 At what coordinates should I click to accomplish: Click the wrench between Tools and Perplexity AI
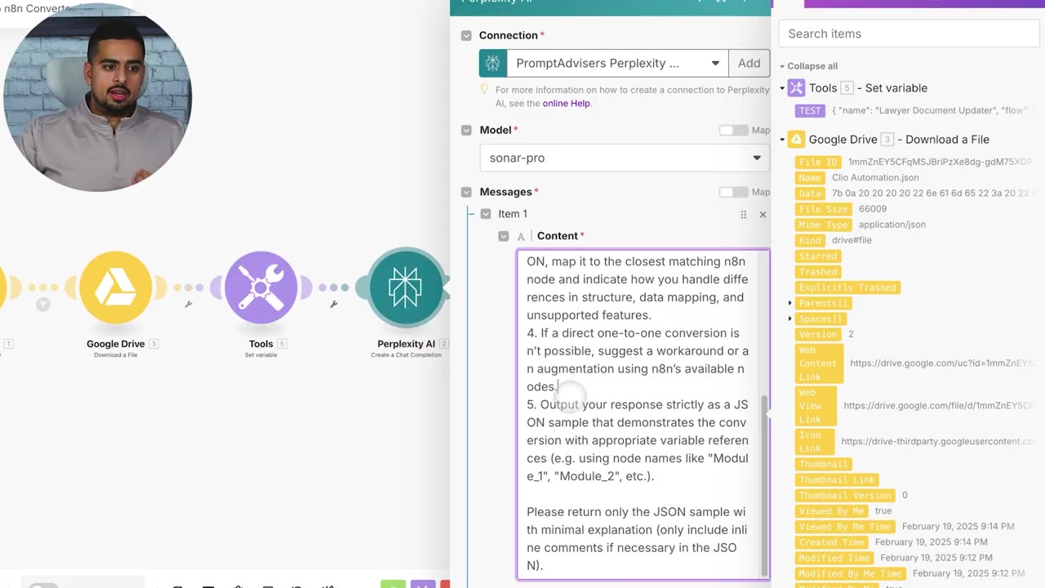click(x=334, y=305)
